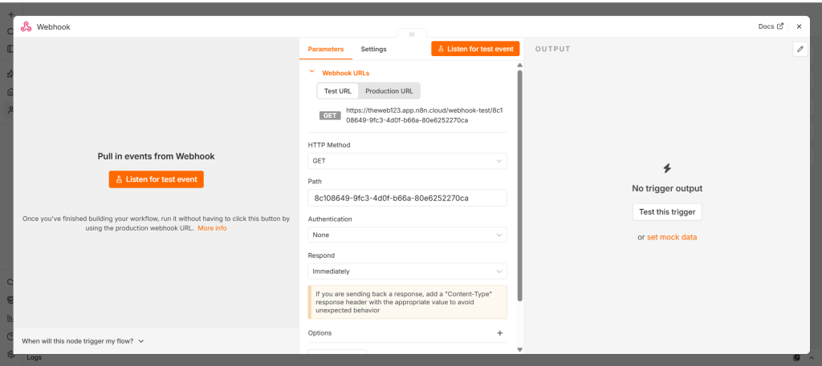Copy the webhook test URL text
The width and height of the screenshot is (822, 366).
425,115
